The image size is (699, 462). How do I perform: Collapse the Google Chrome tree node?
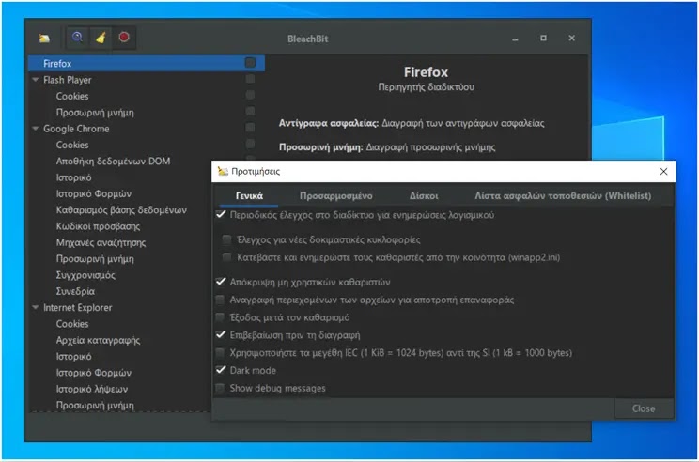point(35,129)
